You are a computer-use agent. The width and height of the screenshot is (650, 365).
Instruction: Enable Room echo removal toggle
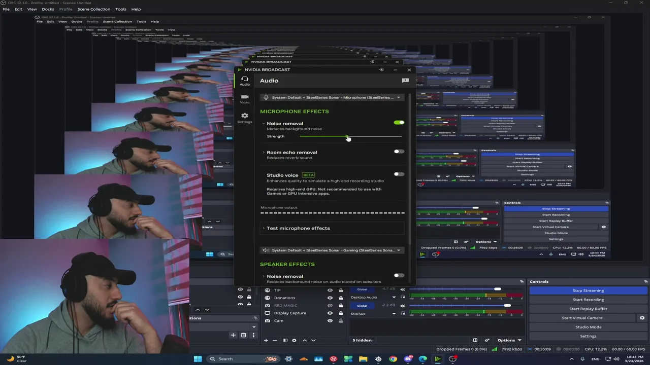(399, 152)
